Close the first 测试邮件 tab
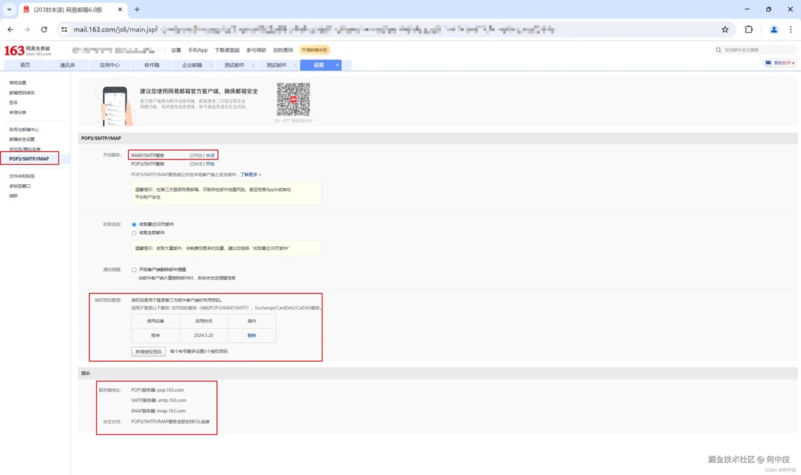This screenshot has height=475, width=801. pyautogui.click(x=253, y=65)
